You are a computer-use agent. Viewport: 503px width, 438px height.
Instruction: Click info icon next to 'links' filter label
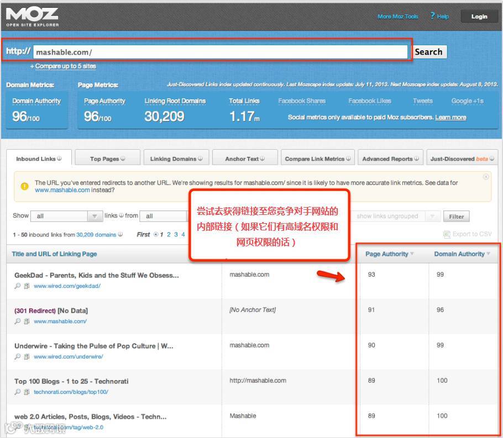point(121,215)
